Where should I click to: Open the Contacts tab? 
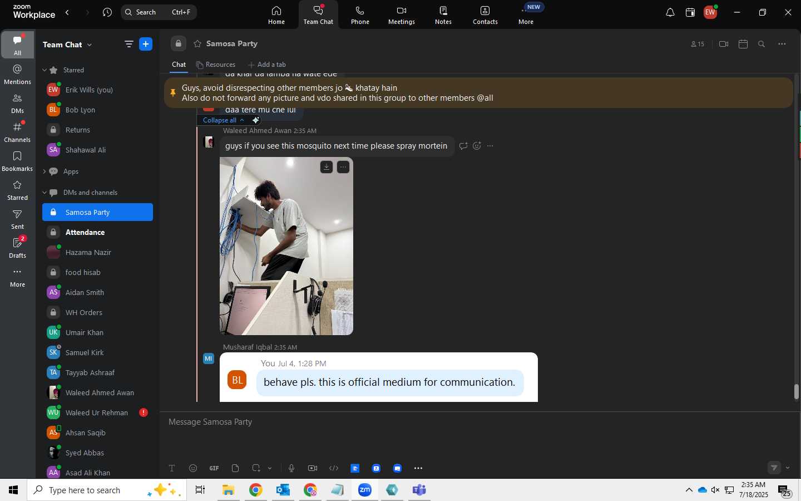(x=485, y=15)
